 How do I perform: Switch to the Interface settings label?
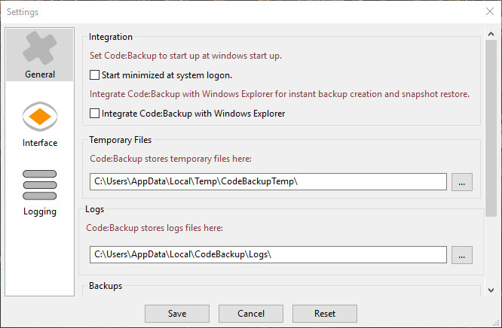point(40,143)
